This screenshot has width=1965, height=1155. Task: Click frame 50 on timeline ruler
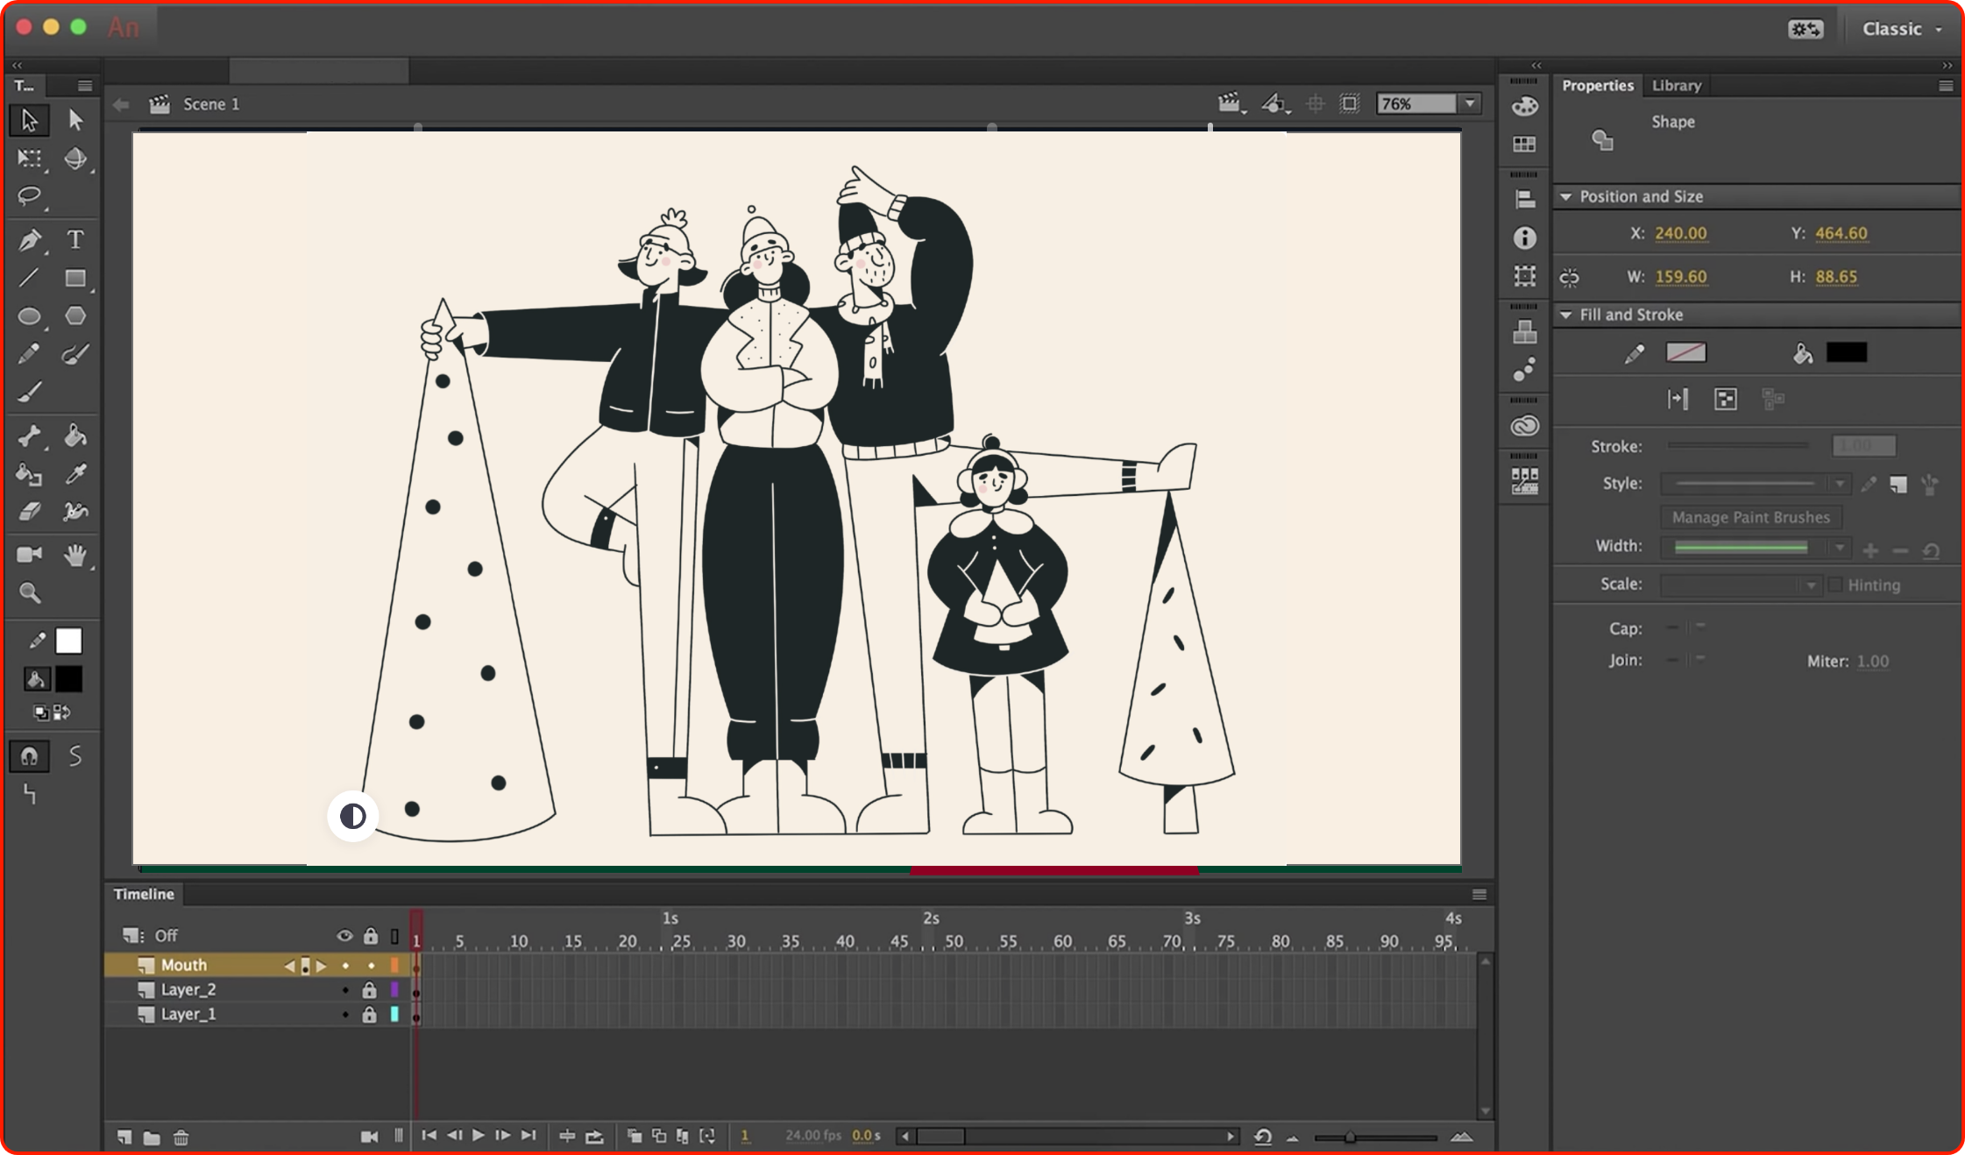954,941
